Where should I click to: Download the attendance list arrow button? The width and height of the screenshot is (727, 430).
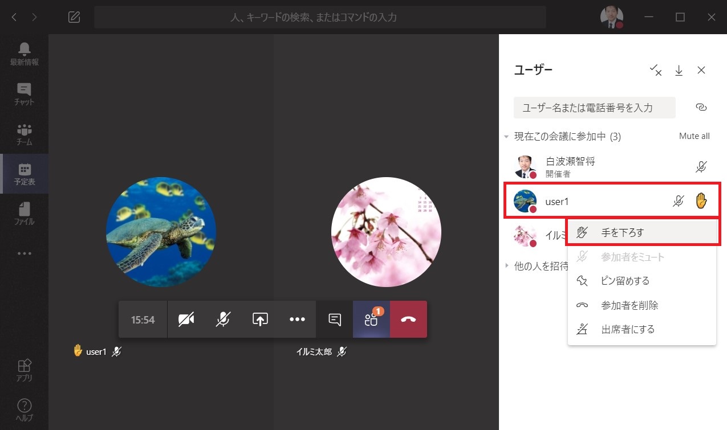[679, 70]
